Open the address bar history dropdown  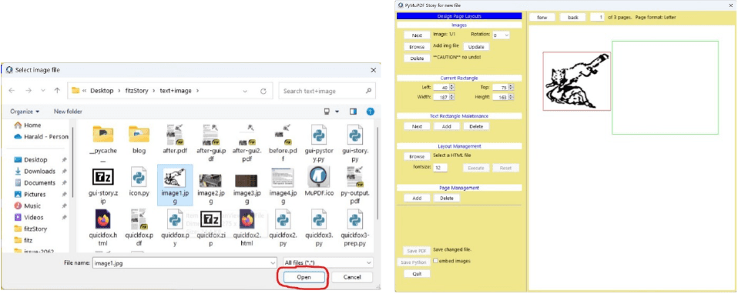pyautogui.click(x=245, y=91)
